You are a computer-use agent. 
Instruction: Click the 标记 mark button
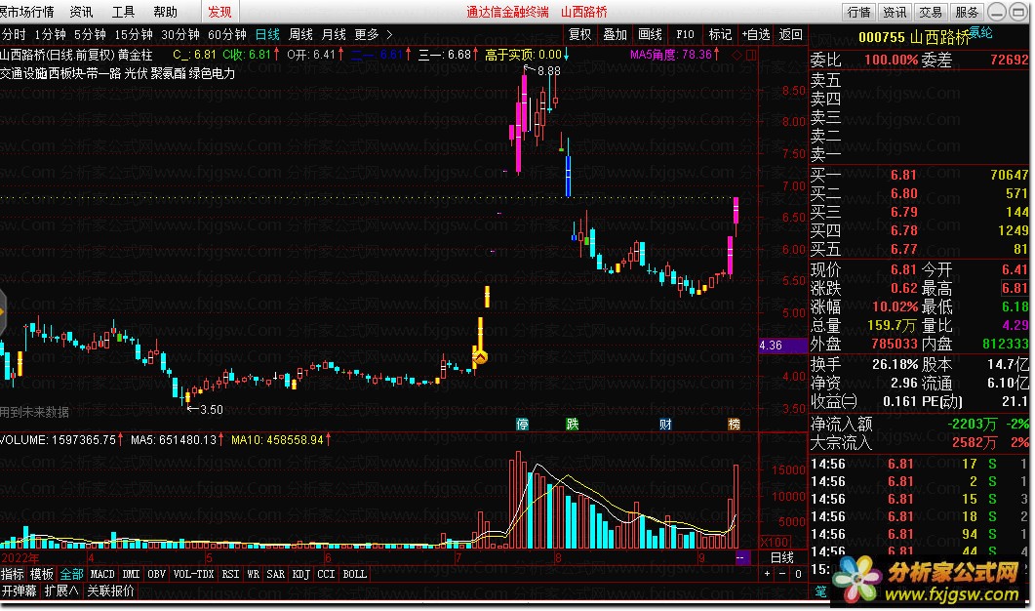pyautogui.click(x=720, y=34)
